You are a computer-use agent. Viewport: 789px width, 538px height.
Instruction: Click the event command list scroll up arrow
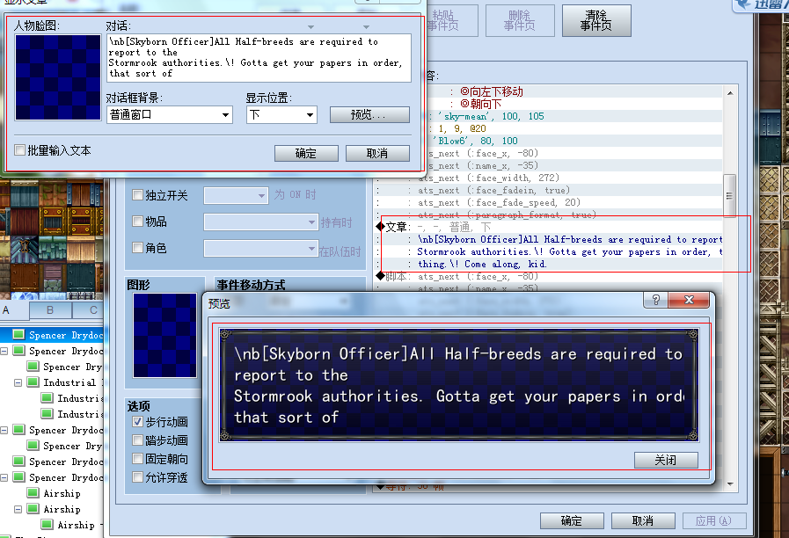click(x=729, y=93)
